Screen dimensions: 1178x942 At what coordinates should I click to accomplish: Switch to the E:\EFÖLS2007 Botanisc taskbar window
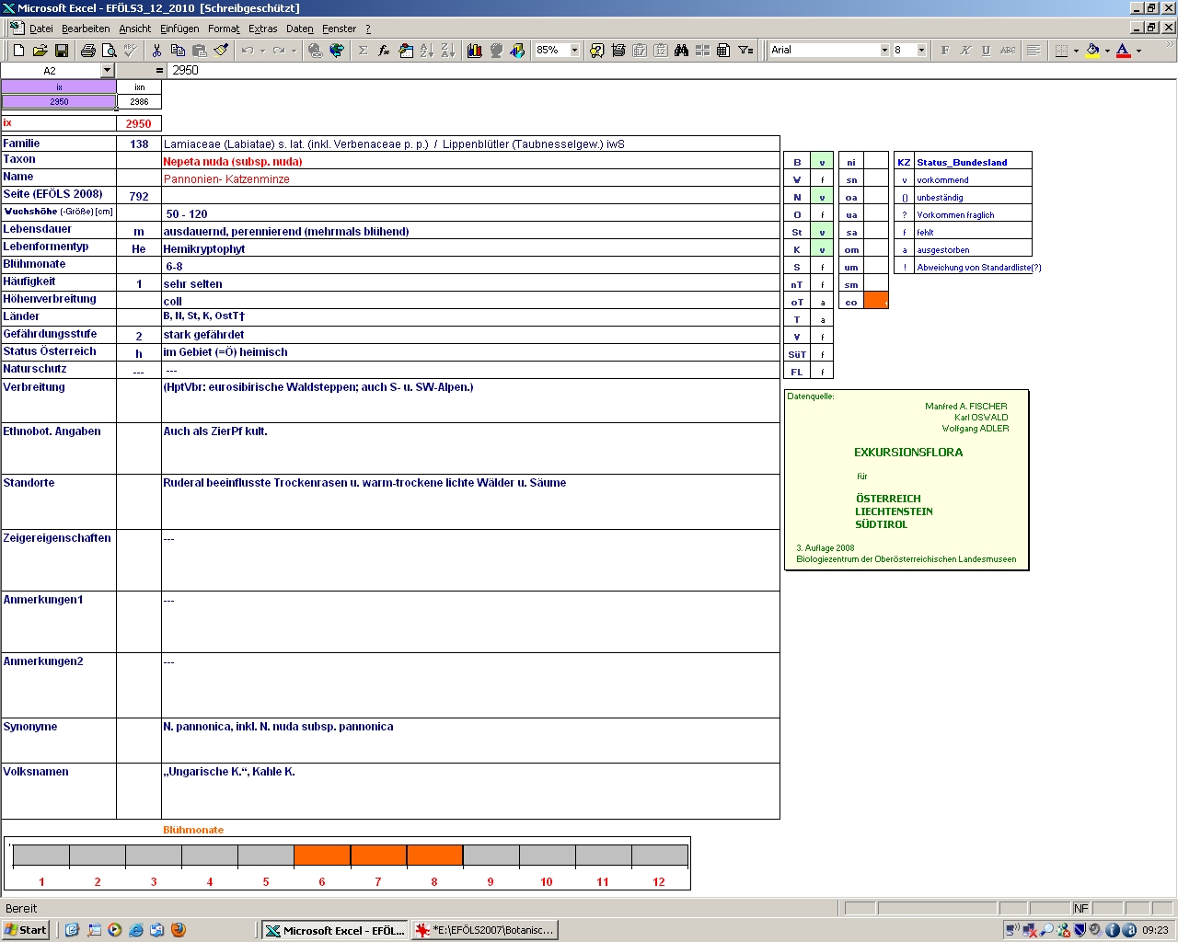click(484, 930)
